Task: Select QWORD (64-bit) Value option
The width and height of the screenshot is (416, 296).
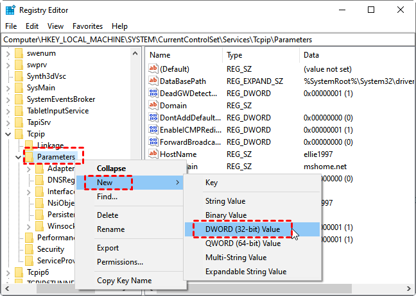Action: coord(243,243)
